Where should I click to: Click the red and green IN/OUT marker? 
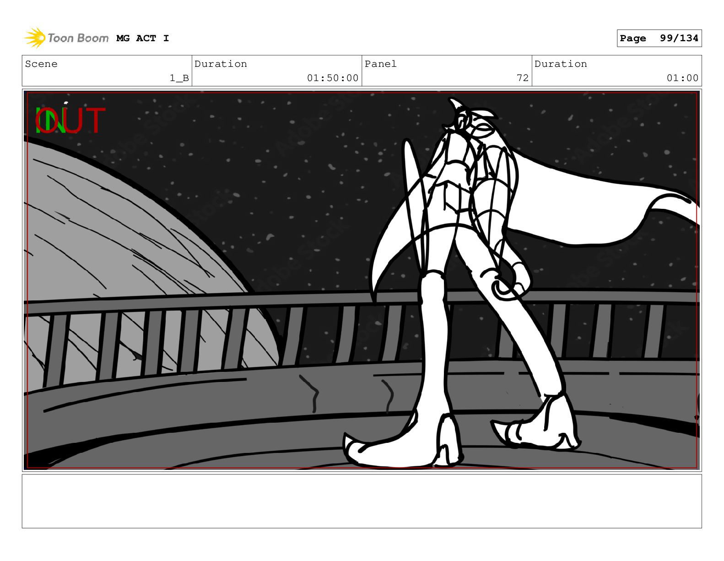coord(70,120)
